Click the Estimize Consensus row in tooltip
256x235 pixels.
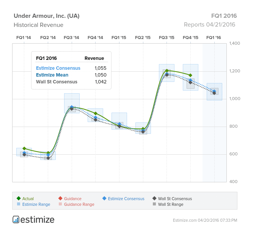tap(71, 68)
